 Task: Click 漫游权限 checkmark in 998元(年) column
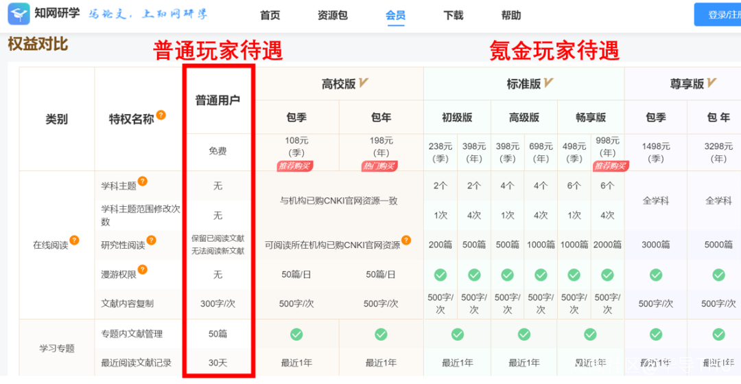click(607, 275)
